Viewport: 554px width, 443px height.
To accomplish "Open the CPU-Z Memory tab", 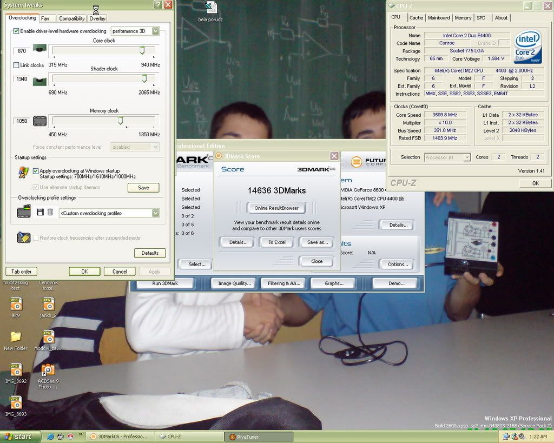I will click(x=463, y=18).
